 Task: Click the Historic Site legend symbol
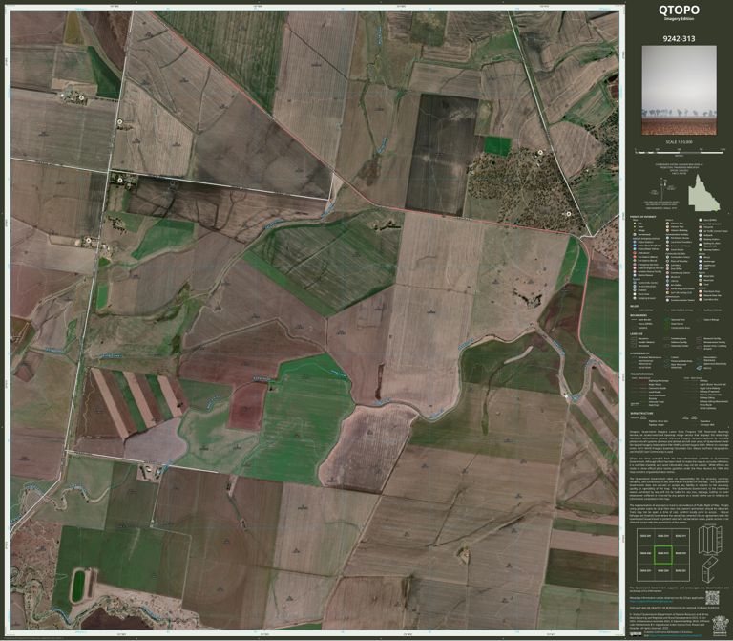coord(667,224)
